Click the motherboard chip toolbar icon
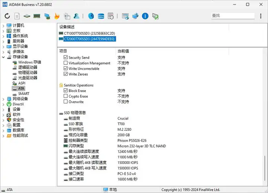 [x=27, y=16]
